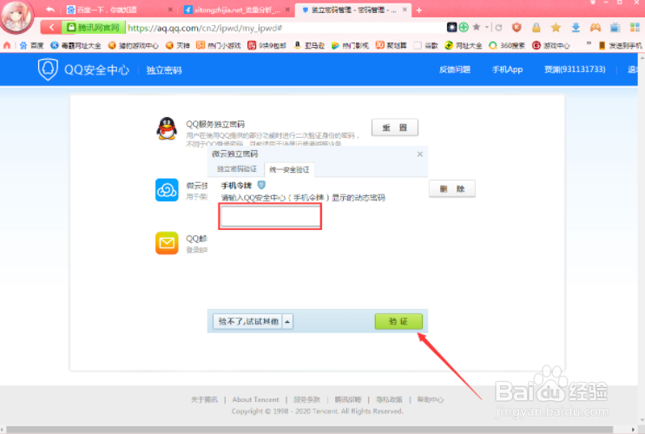Open the 手机App header link
The image size is (645, 434).
pos(507,69)
